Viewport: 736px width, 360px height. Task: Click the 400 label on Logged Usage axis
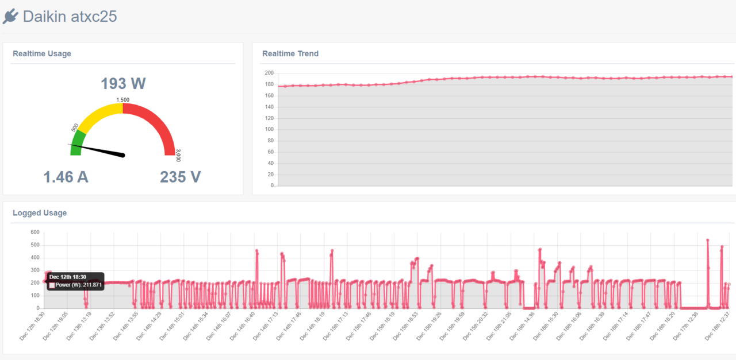click(x=35, y=258)
